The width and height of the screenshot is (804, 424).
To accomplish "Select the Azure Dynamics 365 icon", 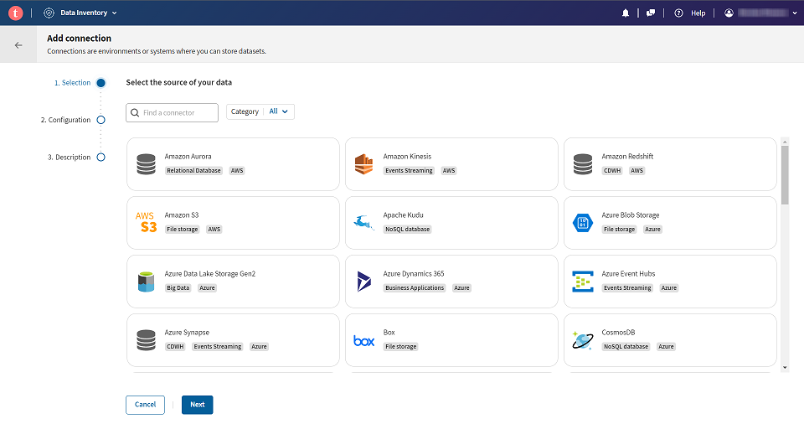I will click(363, 281).
